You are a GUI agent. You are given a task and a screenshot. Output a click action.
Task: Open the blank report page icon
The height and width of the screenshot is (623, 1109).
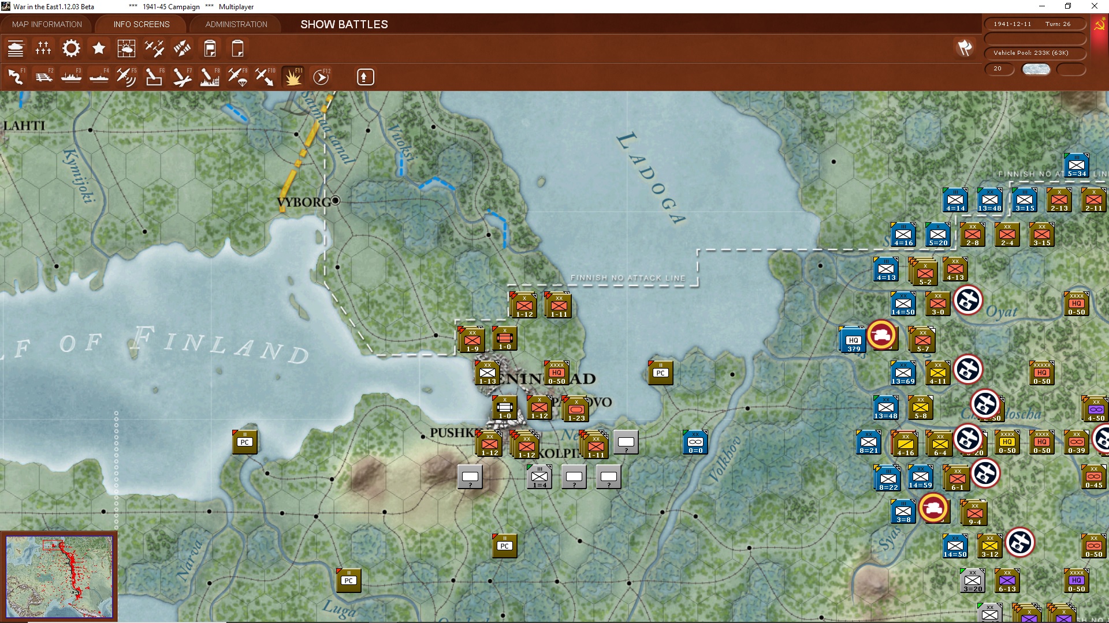[x=237, y=48]
